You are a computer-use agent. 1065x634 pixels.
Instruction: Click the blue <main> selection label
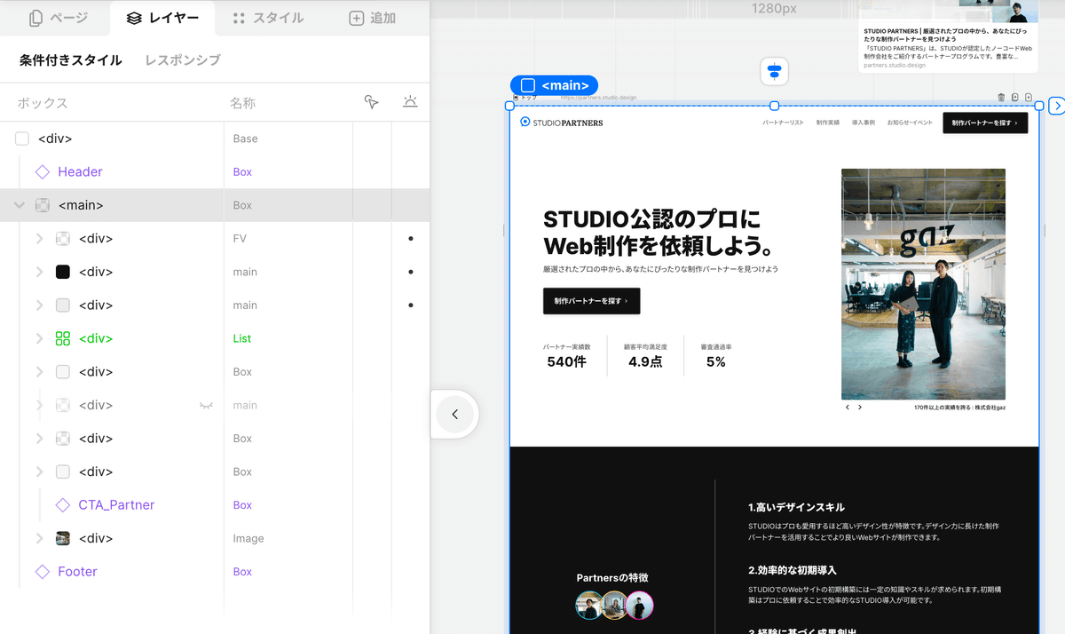(x=554, y=85)
